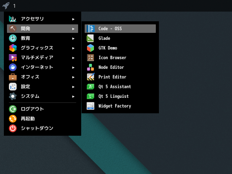
Task: Expand the 教育 submenu arrow
Action: pyautogui.click(x=73, y=39)
